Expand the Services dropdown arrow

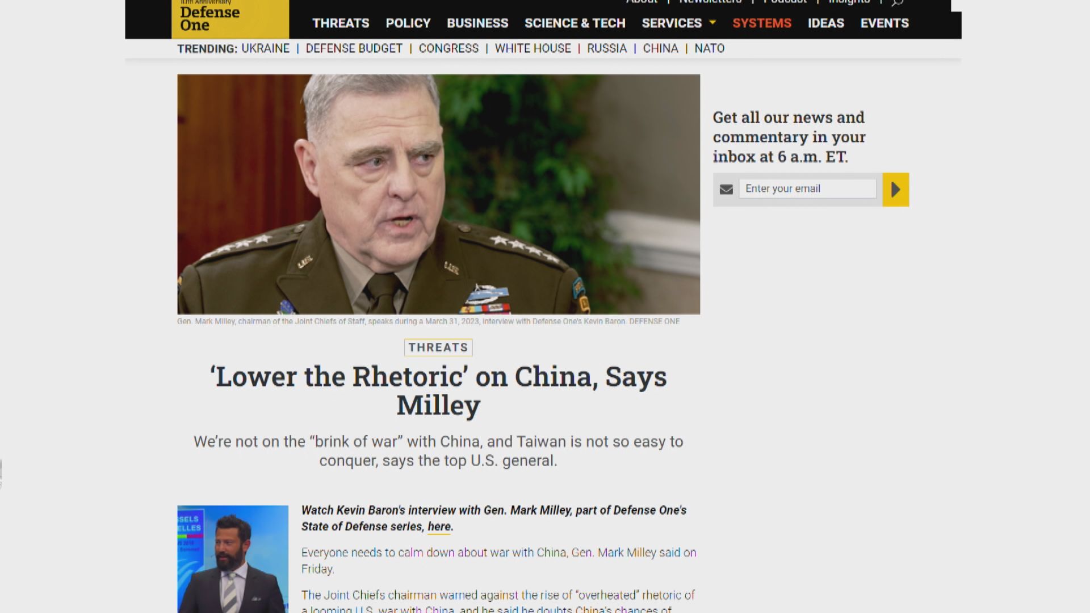[x=712, y=23]
